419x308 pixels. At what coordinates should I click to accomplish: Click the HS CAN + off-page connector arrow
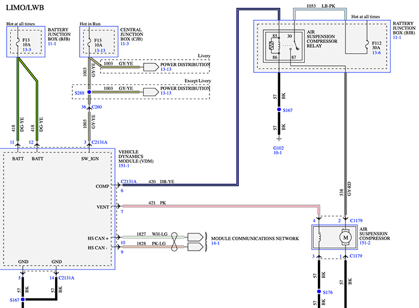195,237
